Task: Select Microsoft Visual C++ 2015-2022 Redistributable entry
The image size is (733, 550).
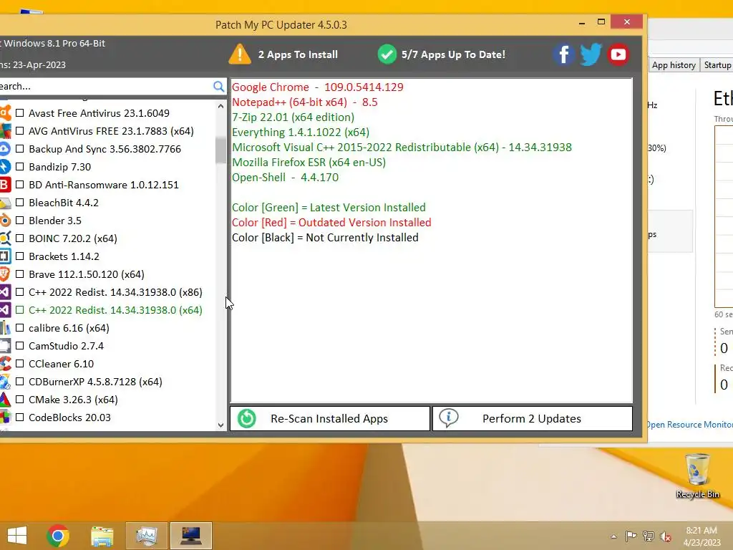Action: click(402, 148)
